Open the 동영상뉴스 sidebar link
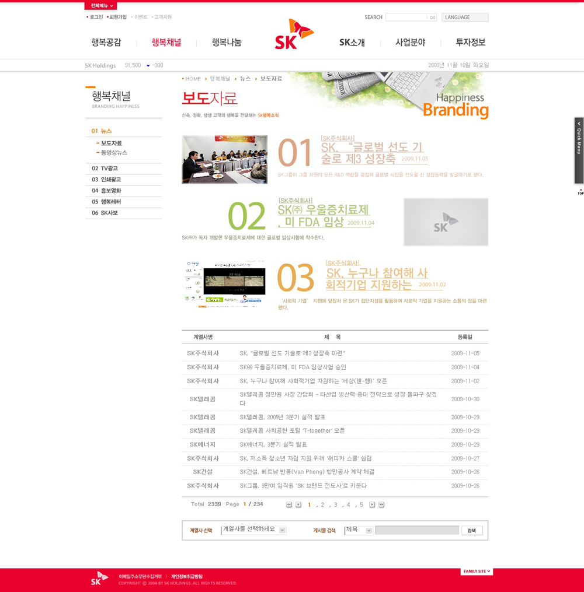 click(x=114, y=153)
